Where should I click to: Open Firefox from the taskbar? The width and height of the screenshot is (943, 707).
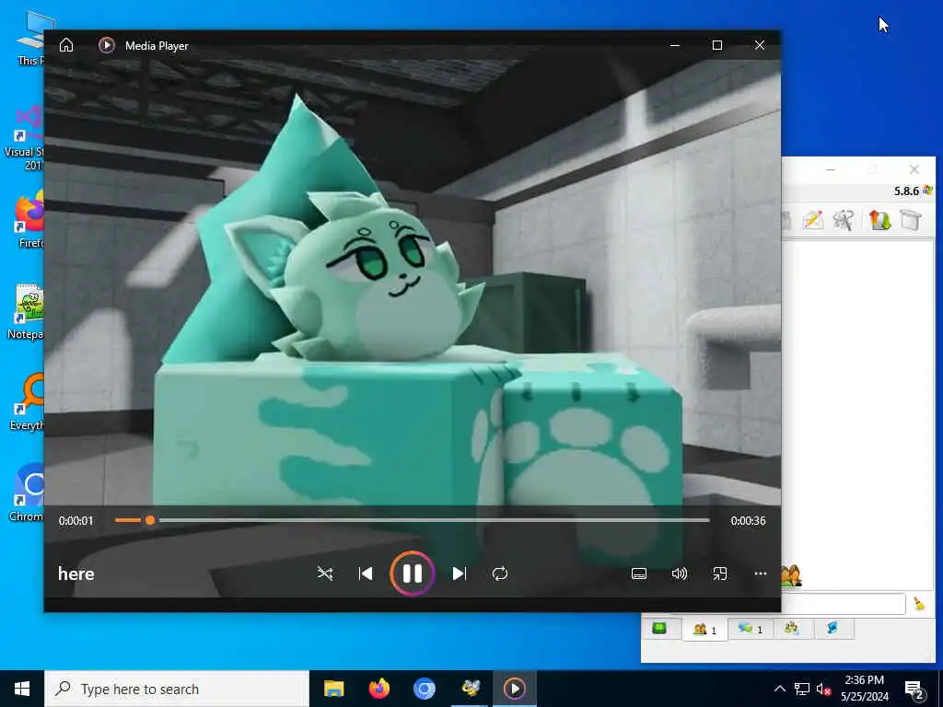(x=378, y=689)
